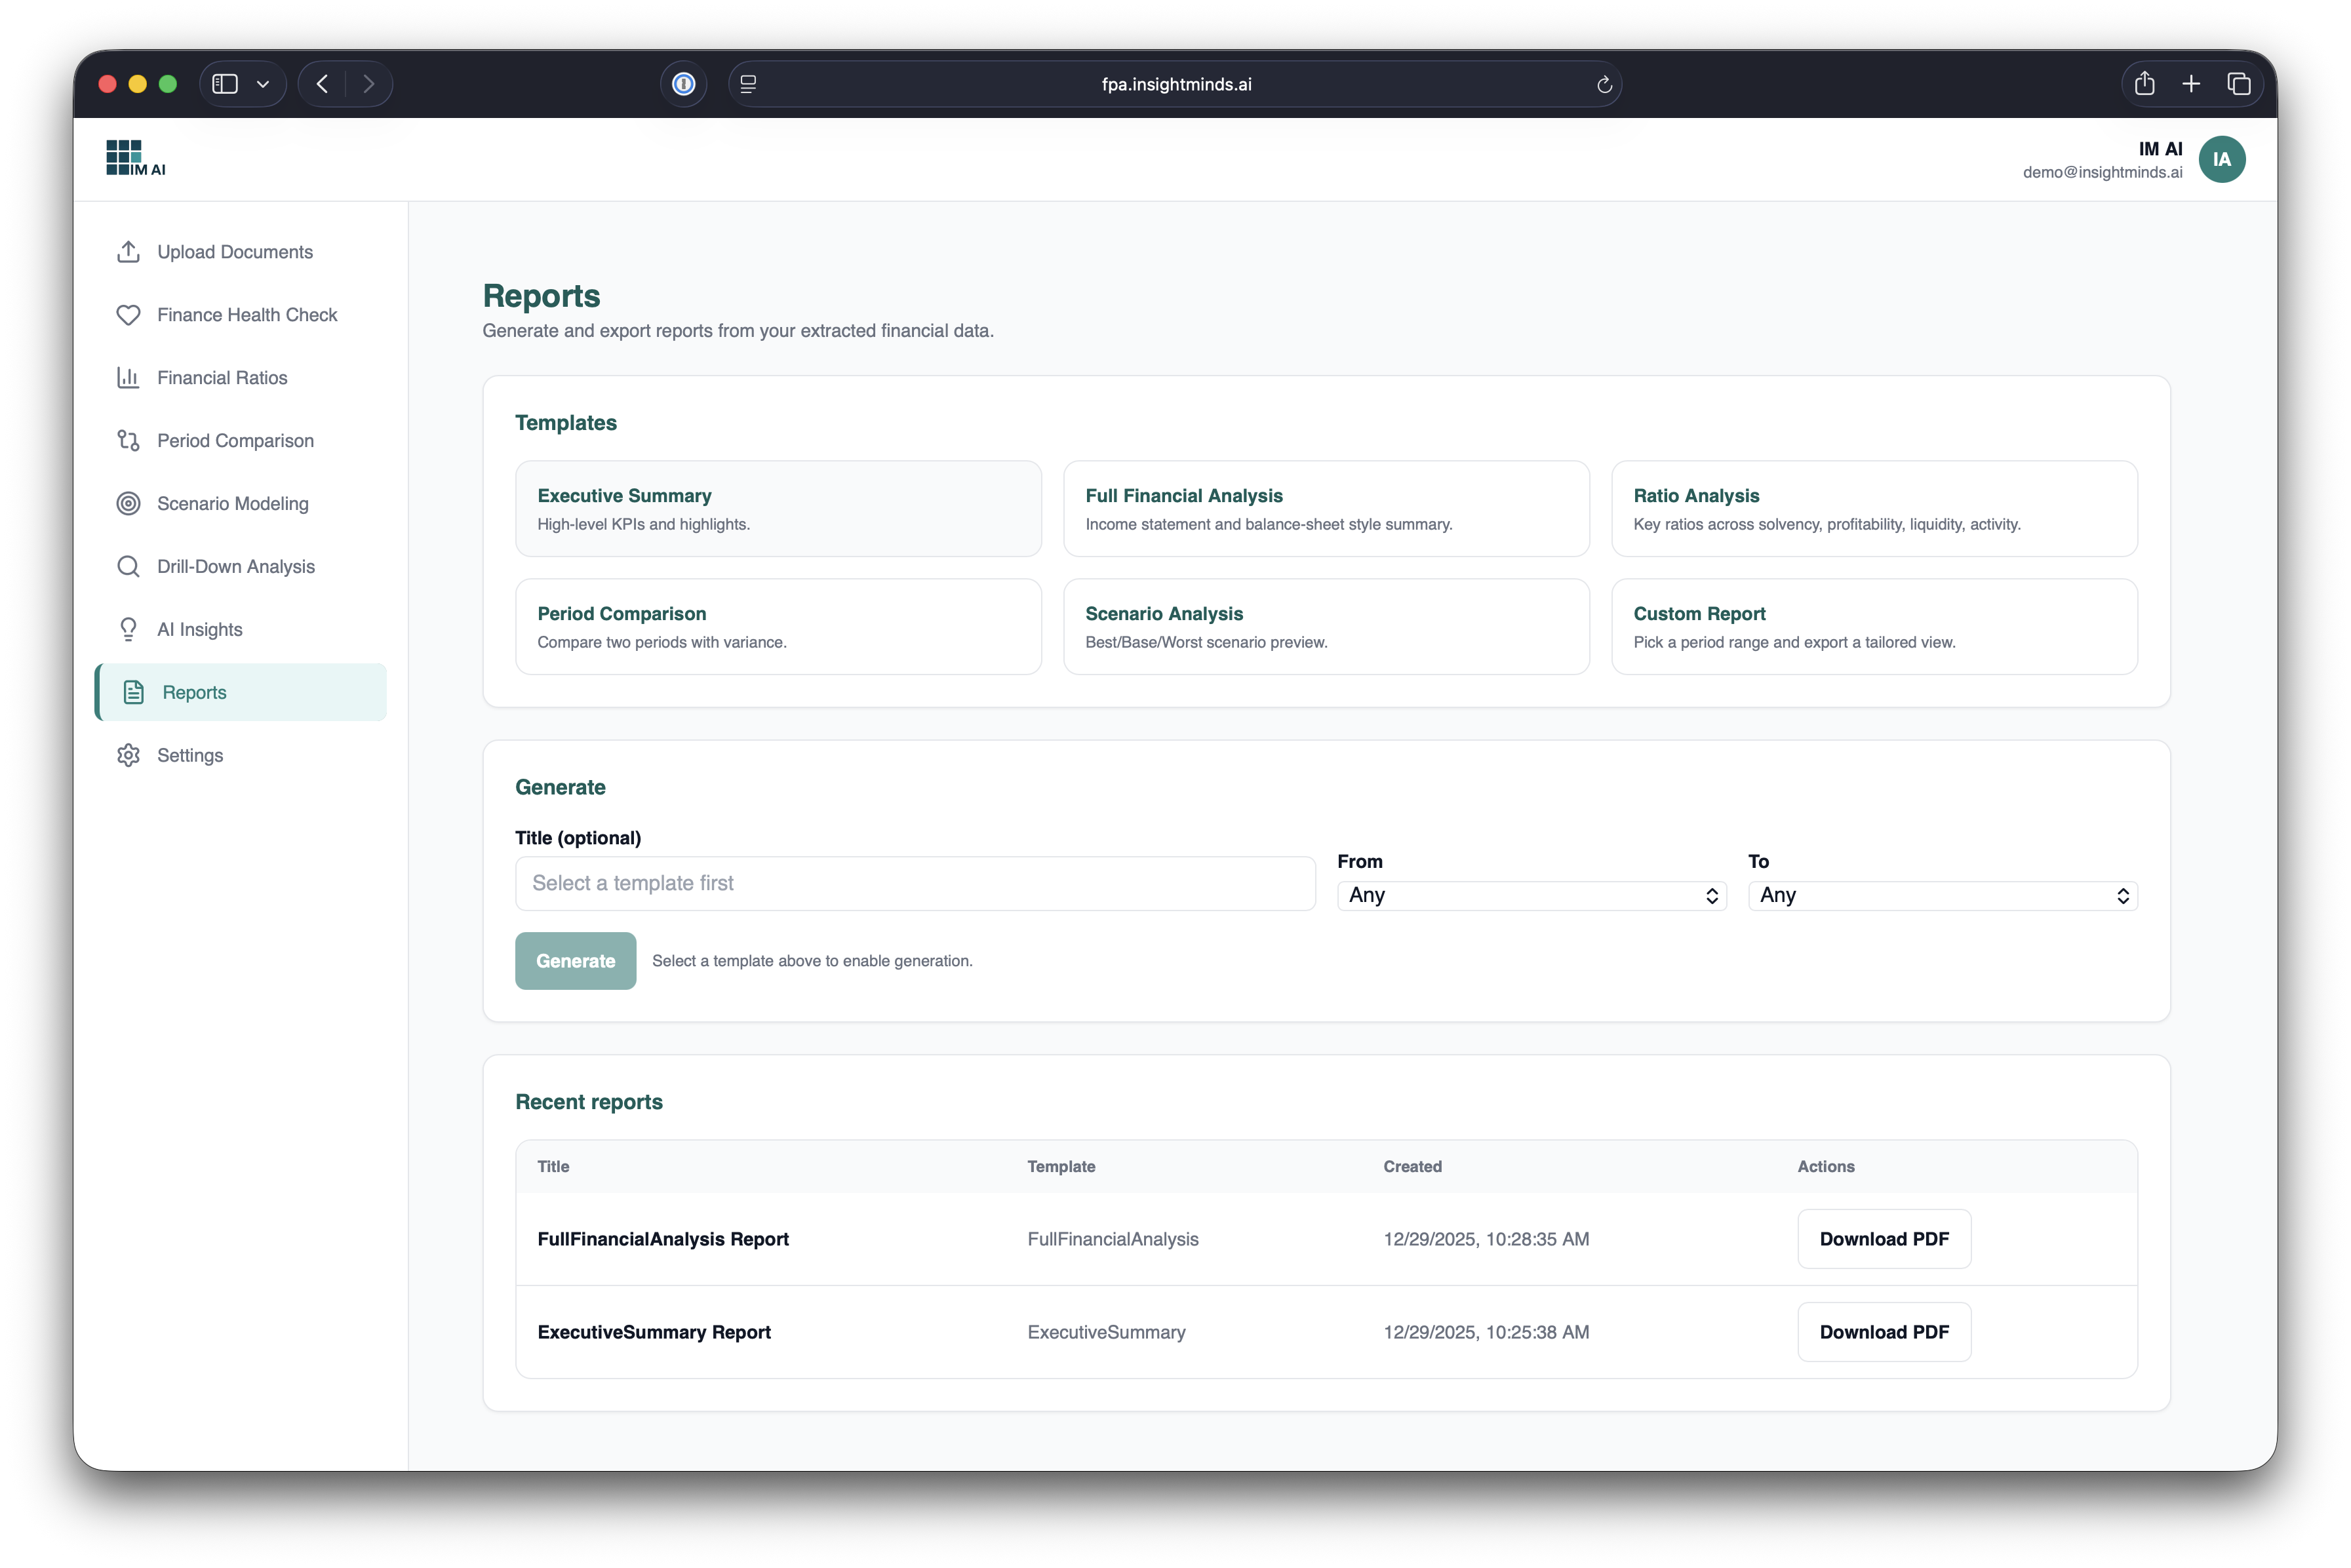Click the Upload Documents upload icon
This screenshot has width=2351, height=1568.
click(x=128, y=252)
